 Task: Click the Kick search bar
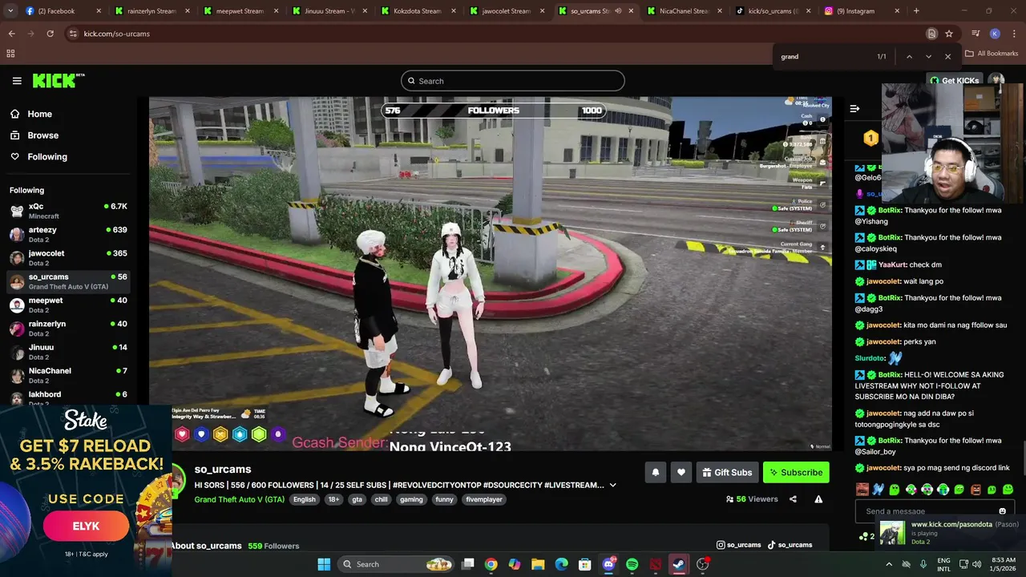[512, 81]
